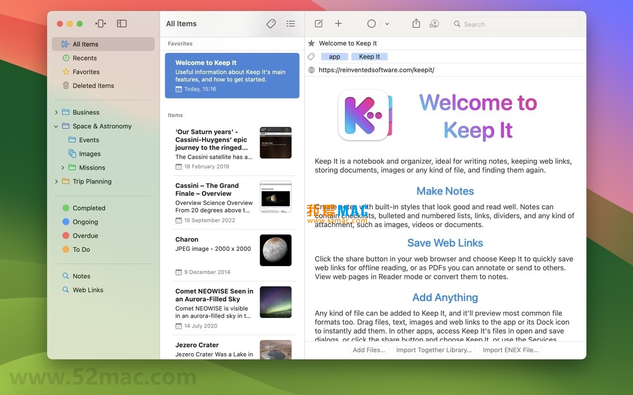The image size is (633, 395).
Task: Click the compact window width icon
Action: (100, 23)
